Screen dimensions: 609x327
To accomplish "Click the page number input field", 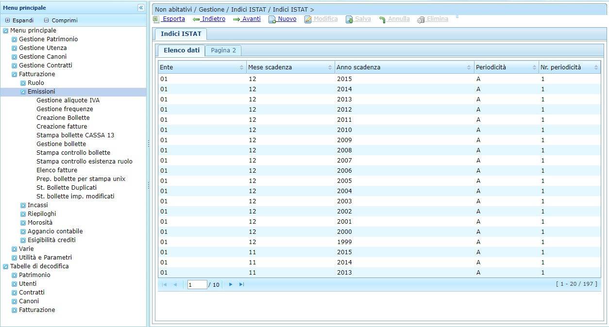I will pos(197,285).
